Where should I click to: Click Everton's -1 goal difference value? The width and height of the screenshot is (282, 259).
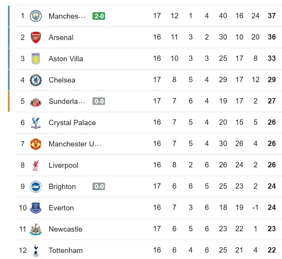(255, 208)
